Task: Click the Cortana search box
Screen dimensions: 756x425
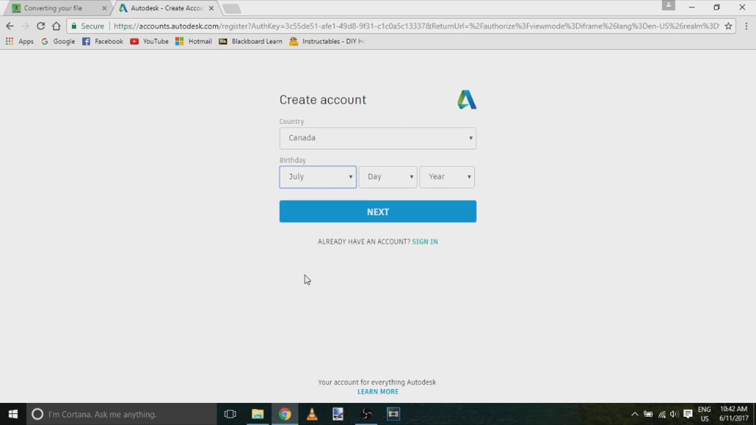Action: 122,414
